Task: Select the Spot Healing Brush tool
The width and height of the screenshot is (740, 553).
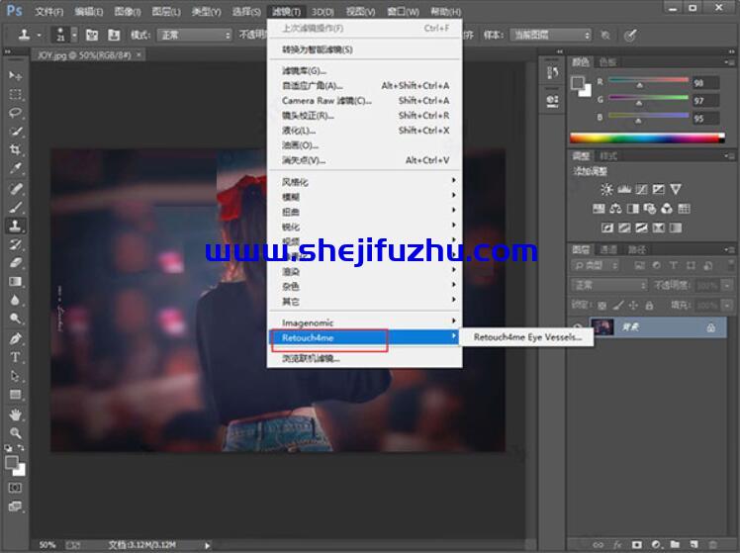Action: 15,189
